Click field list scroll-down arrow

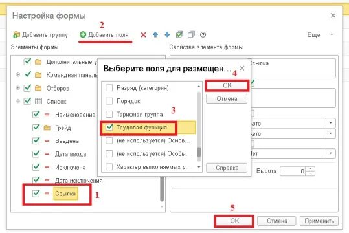199,167
